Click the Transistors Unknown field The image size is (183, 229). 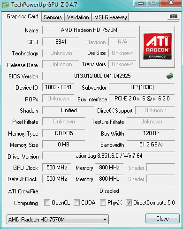(x=122, y=64)
